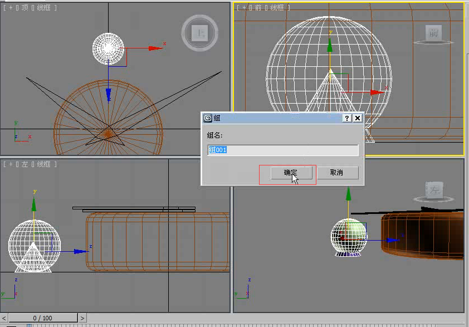Cancel the group dialog with 取消 button
This screenshot has width=469, height=327.
(x=338, y=173)
